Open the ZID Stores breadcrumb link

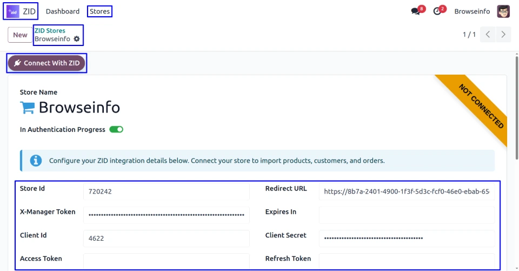tap(50, 31)
